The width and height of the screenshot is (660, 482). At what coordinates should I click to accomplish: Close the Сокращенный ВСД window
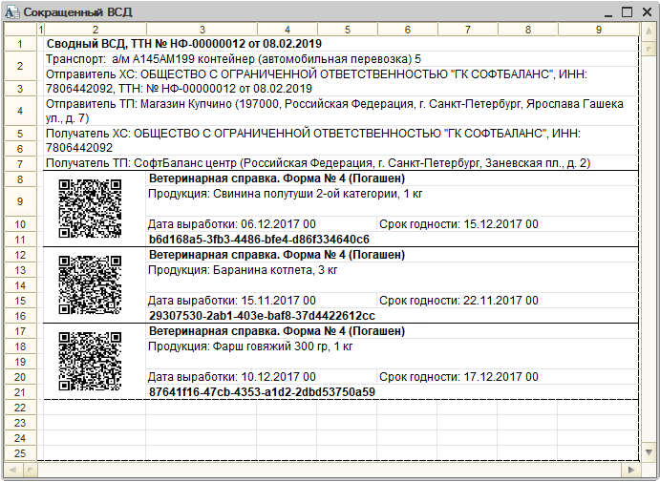pyautogui.click(x=647, y=12)
